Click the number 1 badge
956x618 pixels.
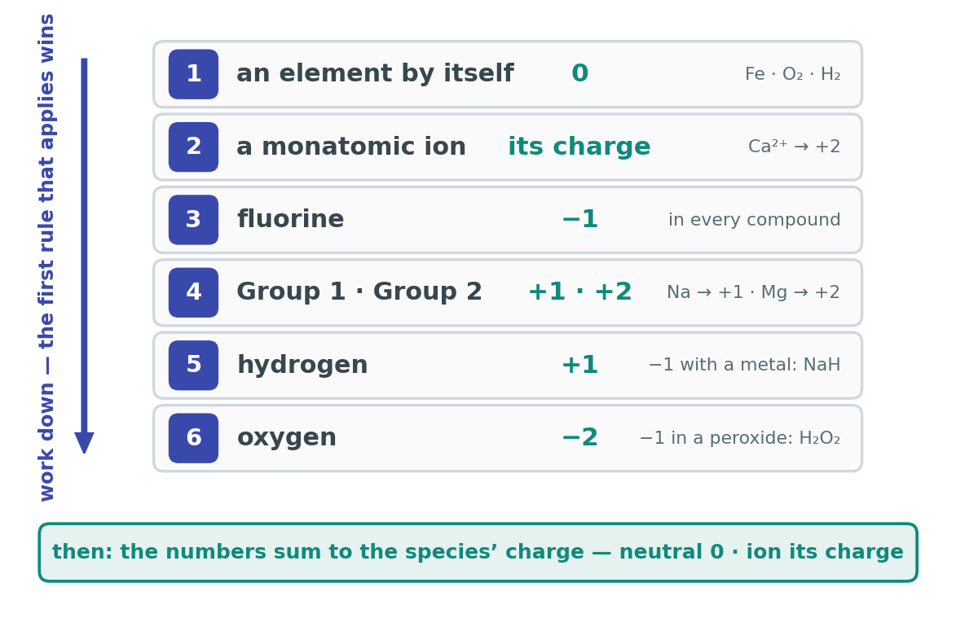click(193, 74)
